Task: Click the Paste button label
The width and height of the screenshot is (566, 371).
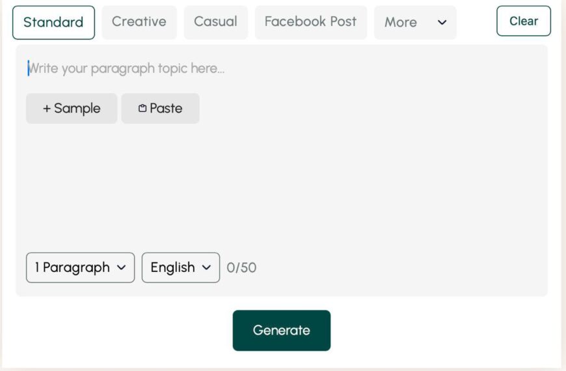Action: pyautogui.click(x=166, y=109)
